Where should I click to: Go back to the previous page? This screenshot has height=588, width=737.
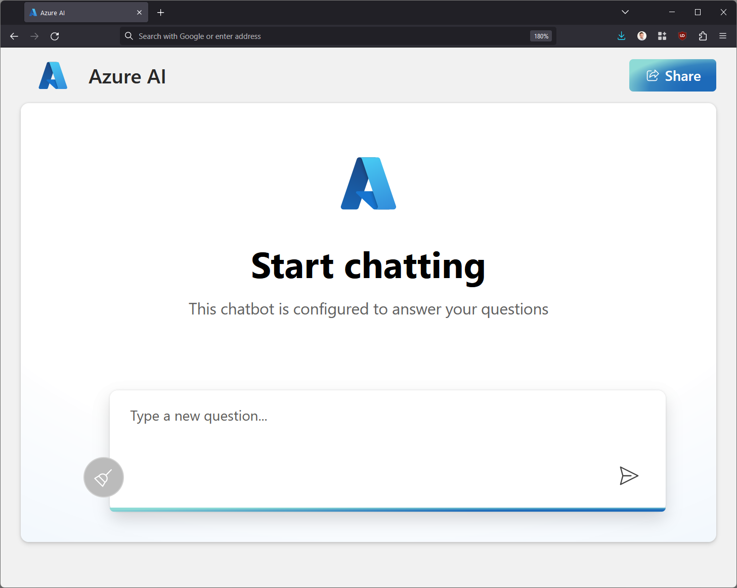click(x=14, y=36)
